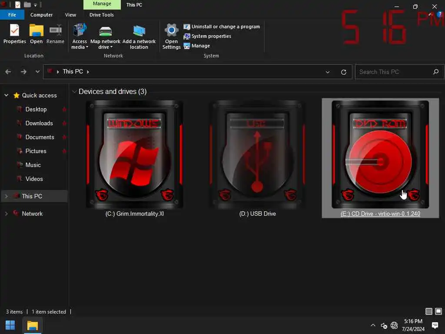Click Manage in the System group
This screenshot has width=445, height=334.
(197, 46)
